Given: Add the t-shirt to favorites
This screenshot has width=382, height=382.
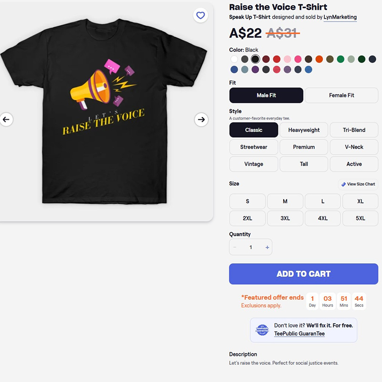Looking at the screenshot, I should click(x=200, y=15).
